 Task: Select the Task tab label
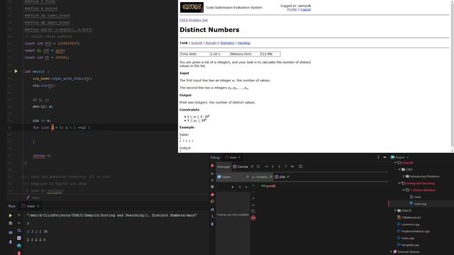pyautogui.click(x=184, y=42)
